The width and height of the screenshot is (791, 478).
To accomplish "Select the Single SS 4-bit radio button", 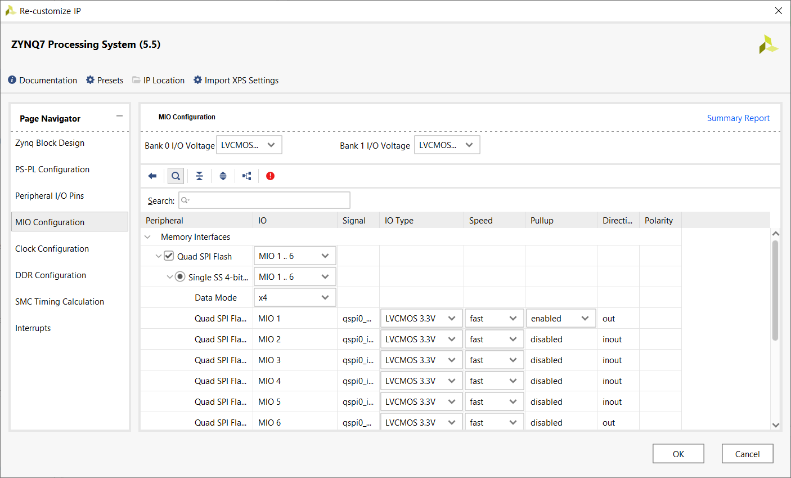I will coord(180,276).
